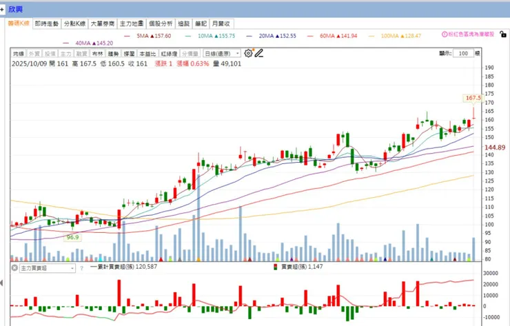The height and width of the screenshot is (326, 510).
Task: Open the 追蹤 tab
Action: (x=184, y=23)
